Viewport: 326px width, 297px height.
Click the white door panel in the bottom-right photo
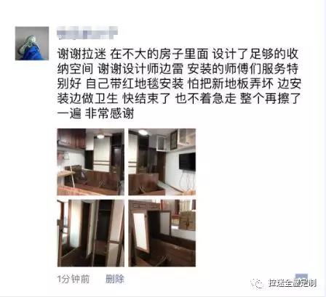pos(141,231)
